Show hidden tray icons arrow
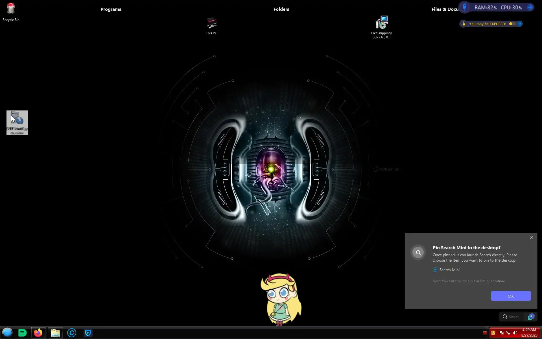 click(x=485, y=333)
